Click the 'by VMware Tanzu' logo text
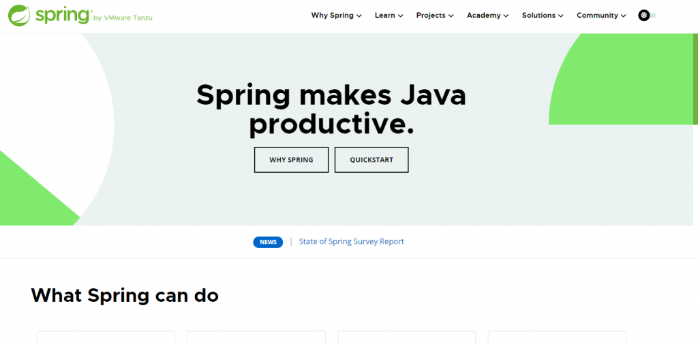 [x=123, y=18]
